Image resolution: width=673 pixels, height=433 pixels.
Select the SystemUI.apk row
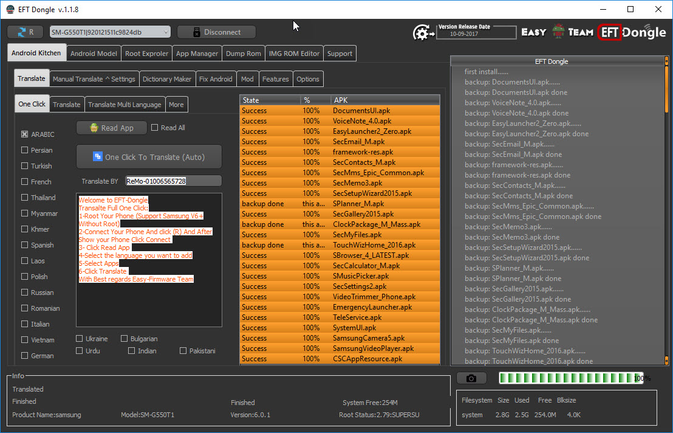pyautogui.click(x=340, y=327)
